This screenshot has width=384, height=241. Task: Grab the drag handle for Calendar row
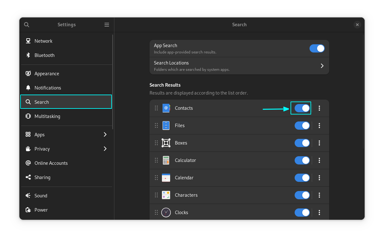point(156,178)
